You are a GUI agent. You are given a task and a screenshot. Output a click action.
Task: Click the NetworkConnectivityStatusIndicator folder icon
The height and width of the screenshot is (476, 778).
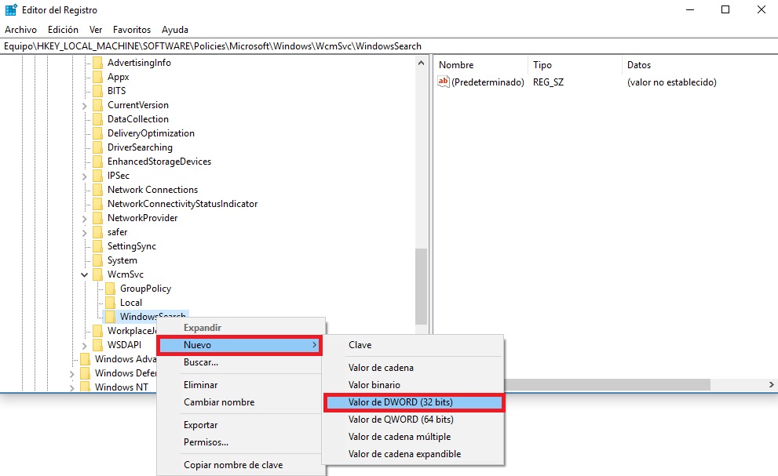click(x=98, y=204)
